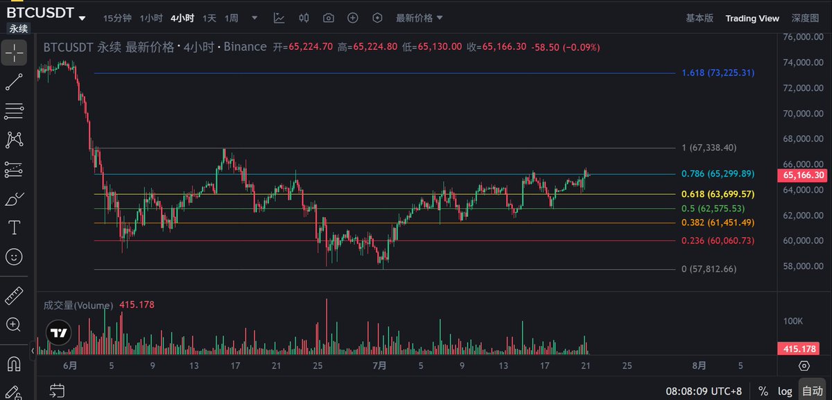Open the emoji sticker tool
This screenshot has width=832, height=400.
pos(14,257)
